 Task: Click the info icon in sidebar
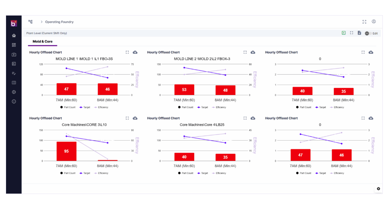[x=14, y=102]
